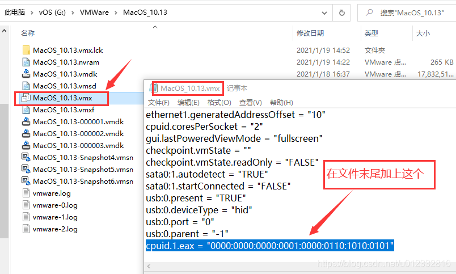Click the vmware-1.log file icon
Screen dimensions: 456x274
(x=26, y=217)
